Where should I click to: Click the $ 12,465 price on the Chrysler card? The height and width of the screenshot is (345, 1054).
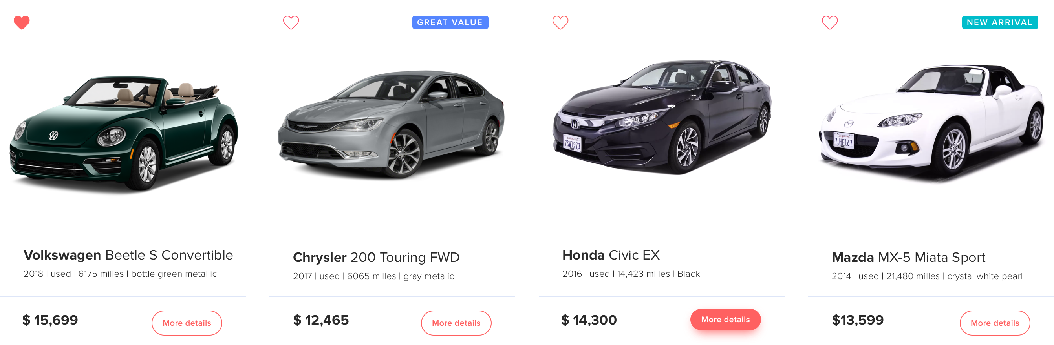pos(321,320)
